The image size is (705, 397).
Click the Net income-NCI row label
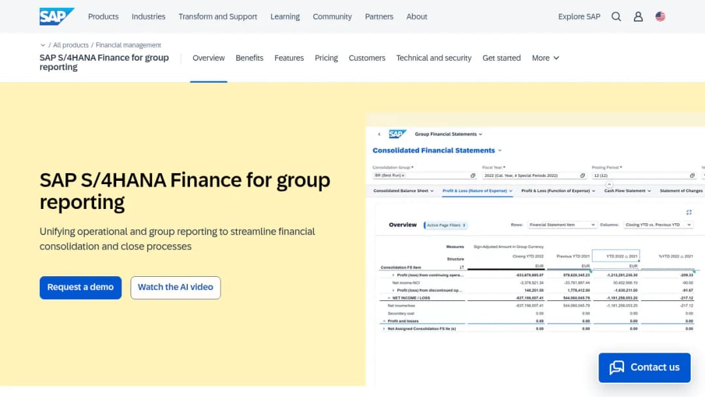(405, 283)
